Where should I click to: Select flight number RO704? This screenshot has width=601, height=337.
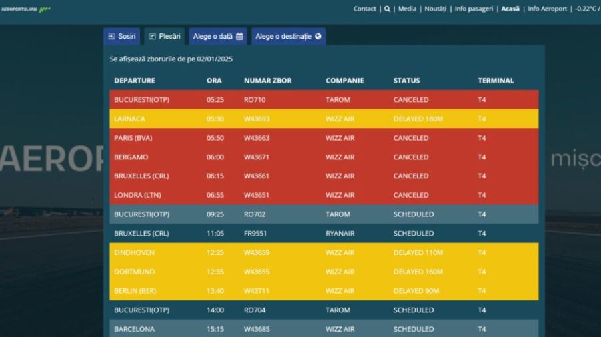point(255,310)
